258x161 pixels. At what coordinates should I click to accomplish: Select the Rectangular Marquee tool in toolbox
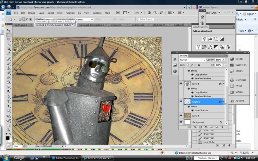pyautogui.click(x=9, y=35)
